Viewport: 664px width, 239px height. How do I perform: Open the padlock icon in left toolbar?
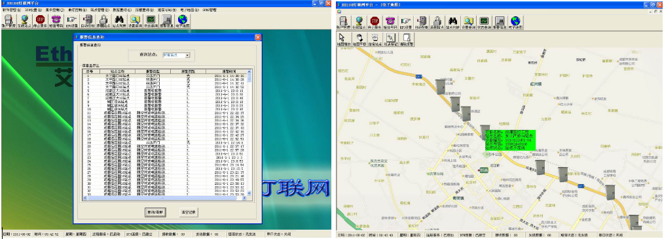point(103,21)
